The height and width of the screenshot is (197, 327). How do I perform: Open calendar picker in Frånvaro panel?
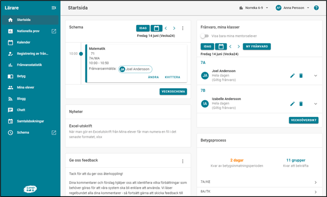(x=221, y=47)
